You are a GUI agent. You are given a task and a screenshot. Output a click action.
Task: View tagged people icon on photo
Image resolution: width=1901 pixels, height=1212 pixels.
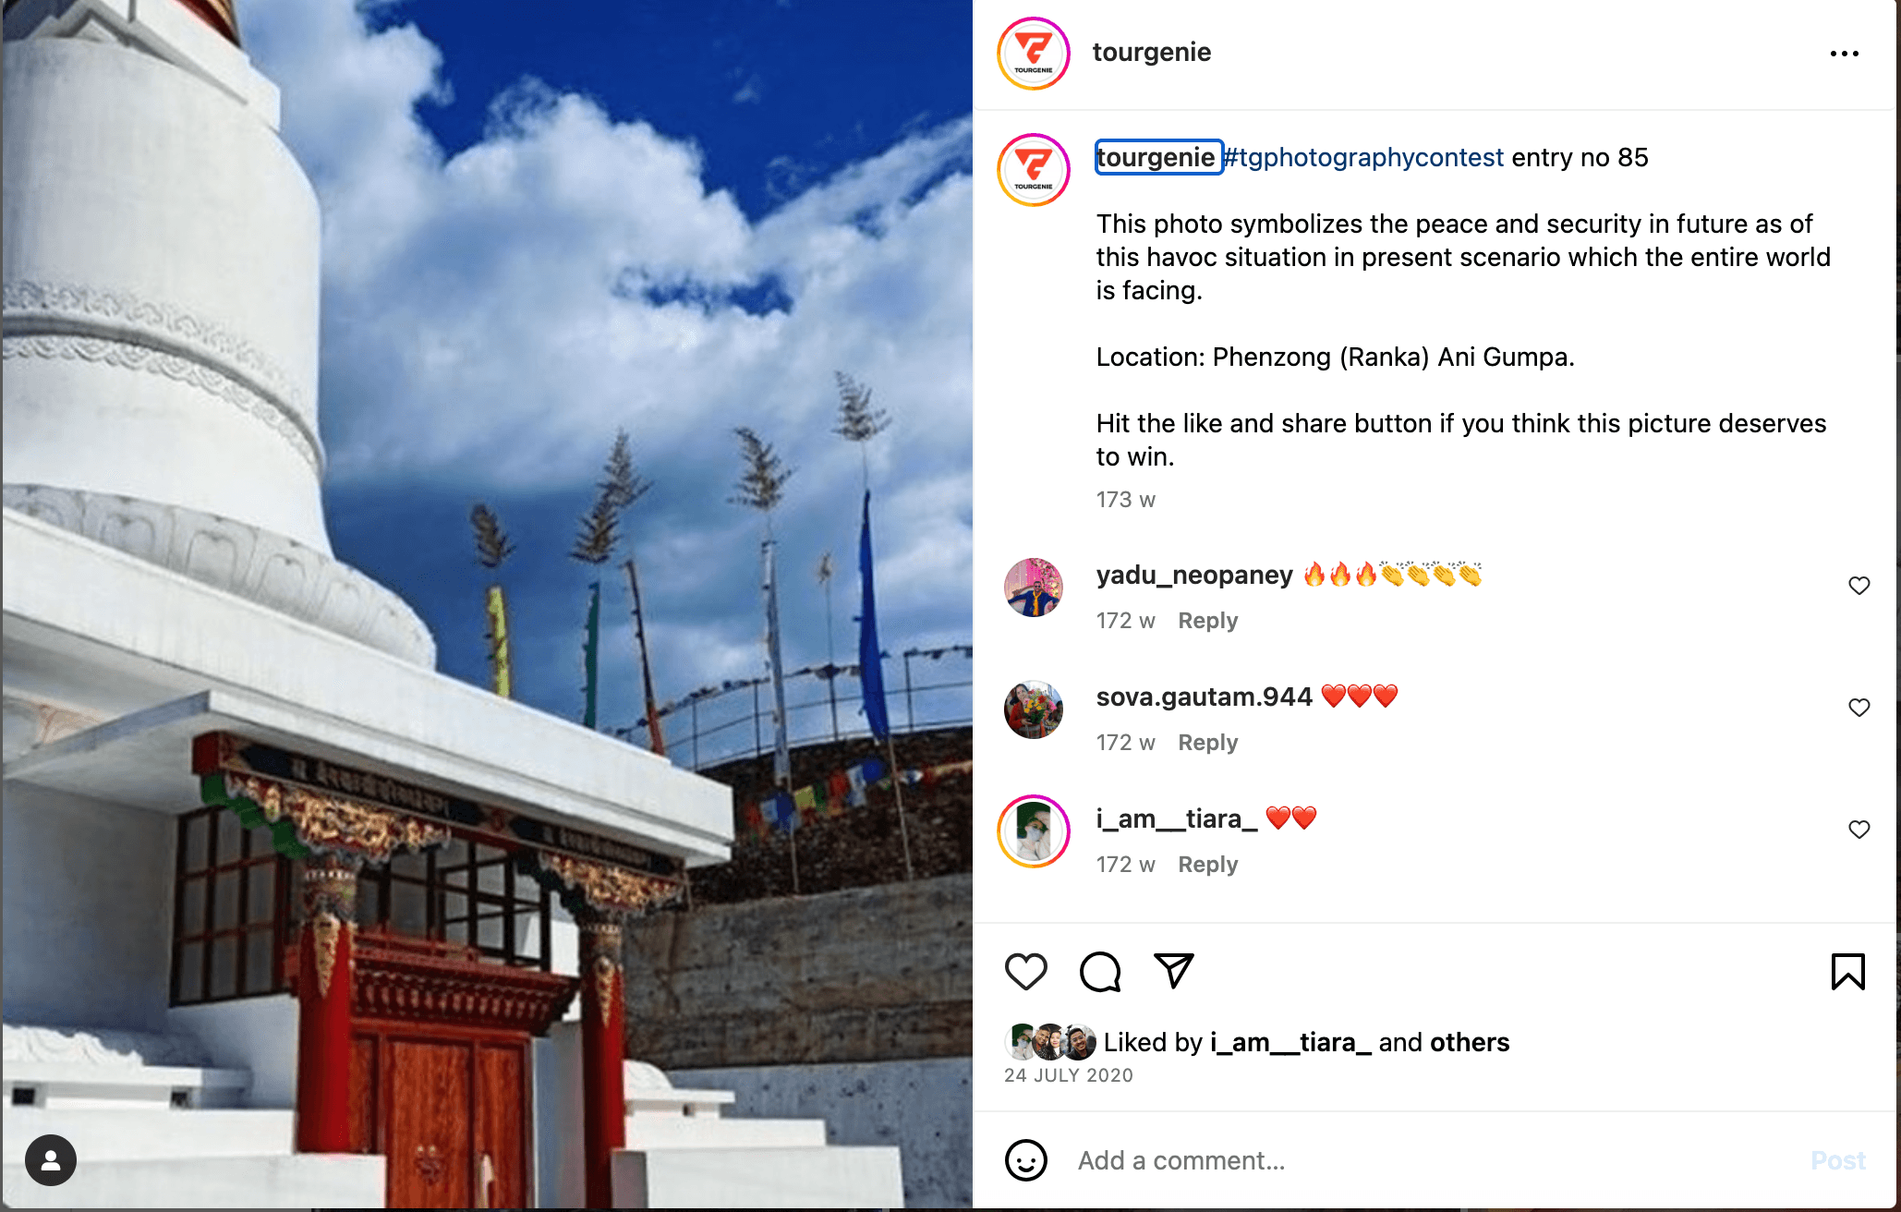[x=51, y=1160]
